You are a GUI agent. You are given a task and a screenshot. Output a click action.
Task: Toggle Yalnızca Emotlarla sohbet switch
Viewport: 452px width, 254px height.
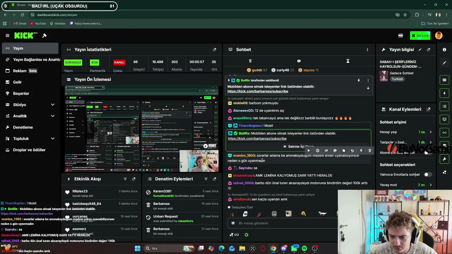tap(428, 174)
